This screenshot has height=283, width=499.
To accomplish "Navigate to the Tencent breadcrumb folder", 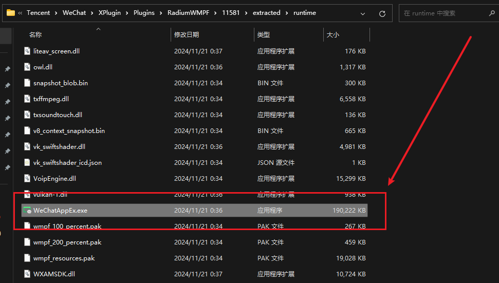I will (x=38, y=13).
